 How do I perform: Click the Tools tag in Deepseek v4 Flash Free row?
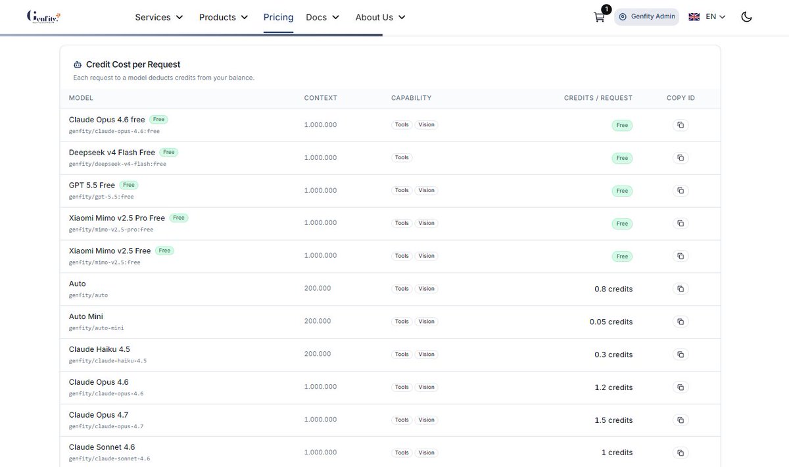(402, 157)
